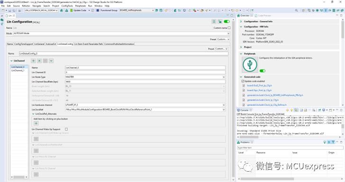Click the Peripherals USB tool icon
The width and height of the screenshot is (345, 182).
coord(250,65)
